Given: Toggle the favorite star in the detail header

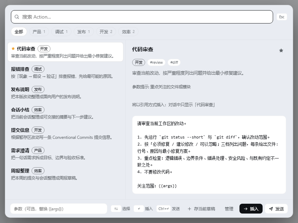Looking at the screenshot, I should (281, 50).
